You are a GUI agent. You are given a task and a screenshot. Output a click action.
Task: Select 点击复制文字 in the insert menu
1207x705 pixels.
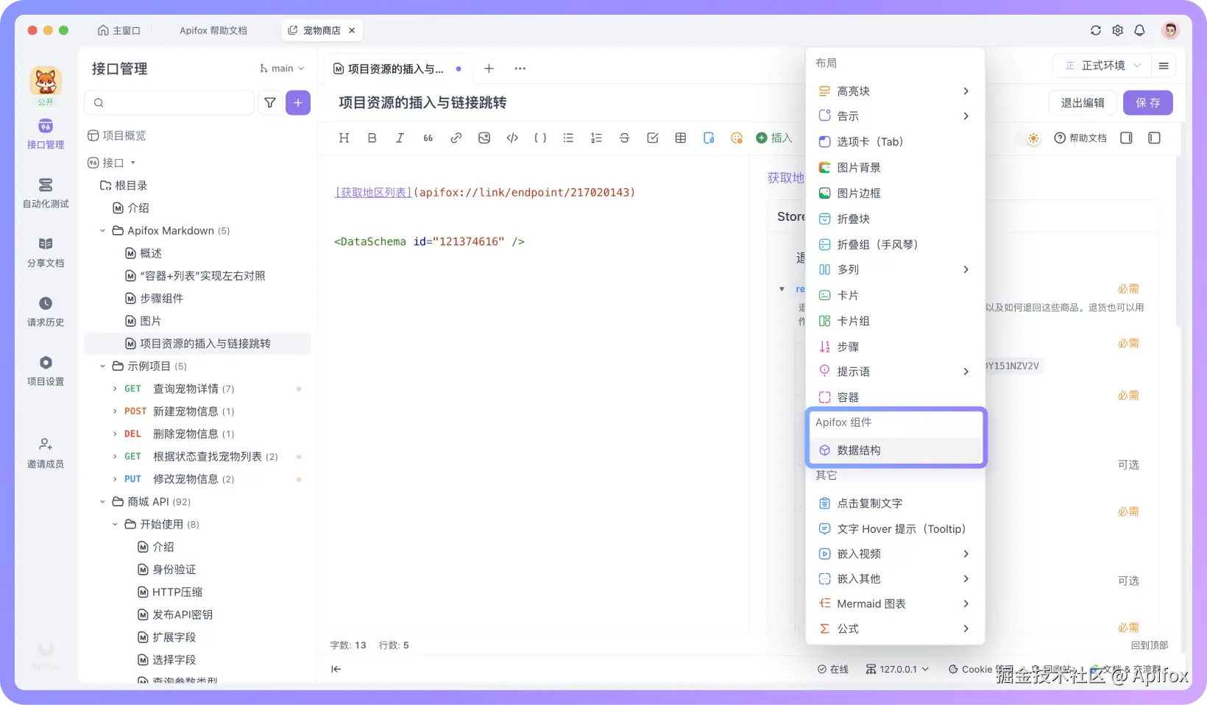pos(895,503)
